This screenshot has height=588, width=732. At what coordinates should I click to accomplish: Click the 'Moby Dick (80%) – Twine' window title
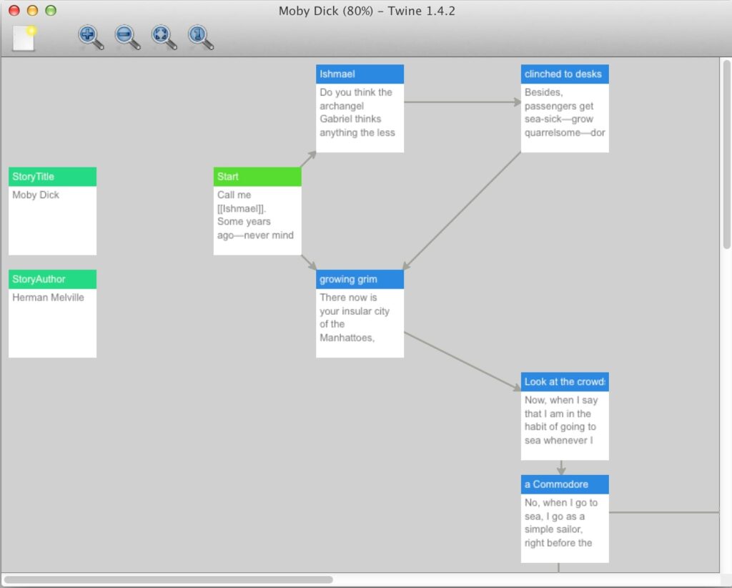[366, 11]
